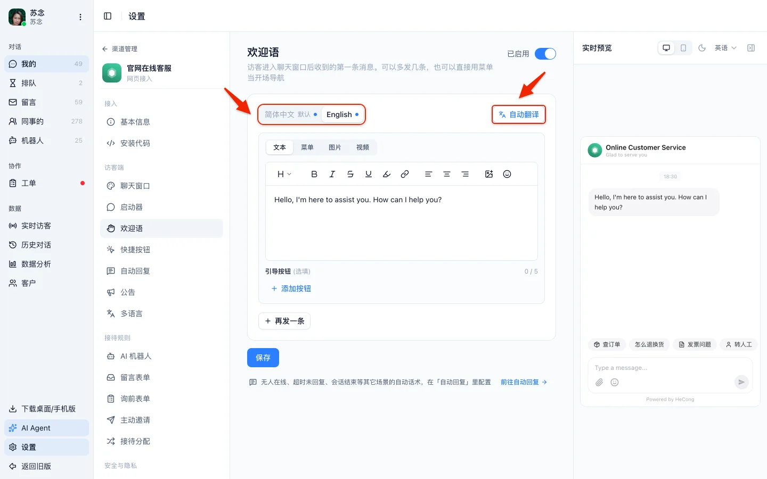Open the heading style dropdown
This screenshot has height=479, width=767.
coord(284,174)
